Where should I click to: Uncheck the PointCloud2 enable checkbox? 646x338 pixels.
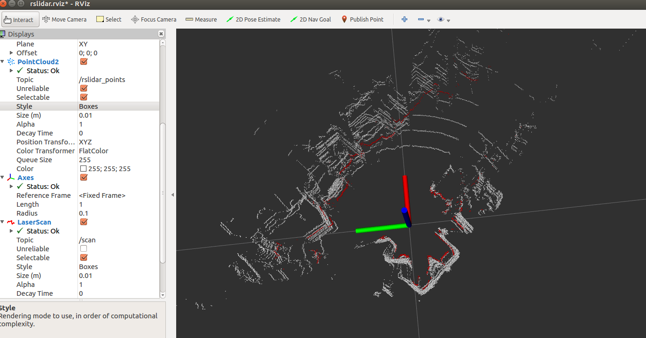[x=84, y=61]
